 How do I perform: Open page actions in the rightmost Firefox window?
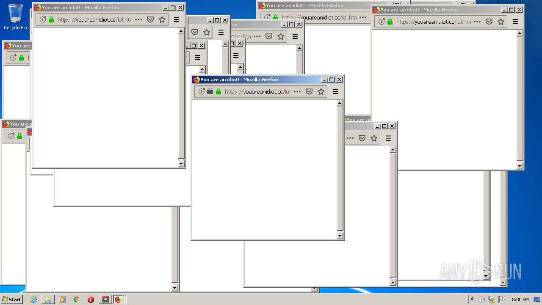click(x=477, y=22)
